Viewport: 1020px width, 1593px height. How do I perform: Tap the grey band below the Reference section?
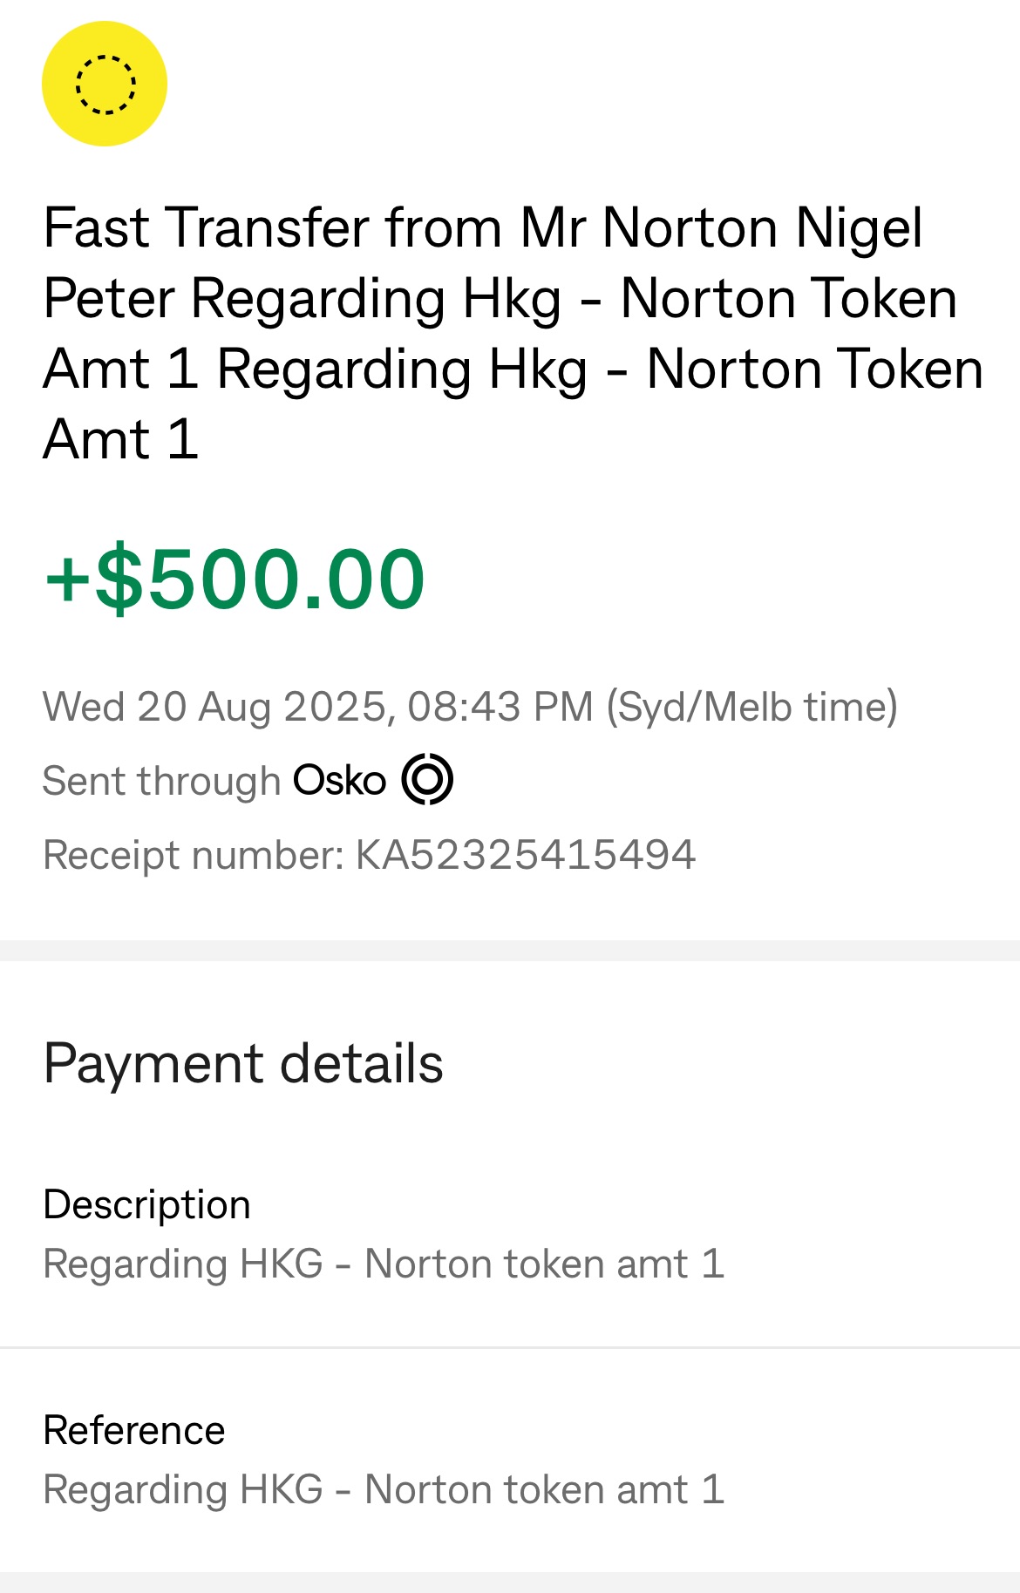click(x=510, y=1583)
